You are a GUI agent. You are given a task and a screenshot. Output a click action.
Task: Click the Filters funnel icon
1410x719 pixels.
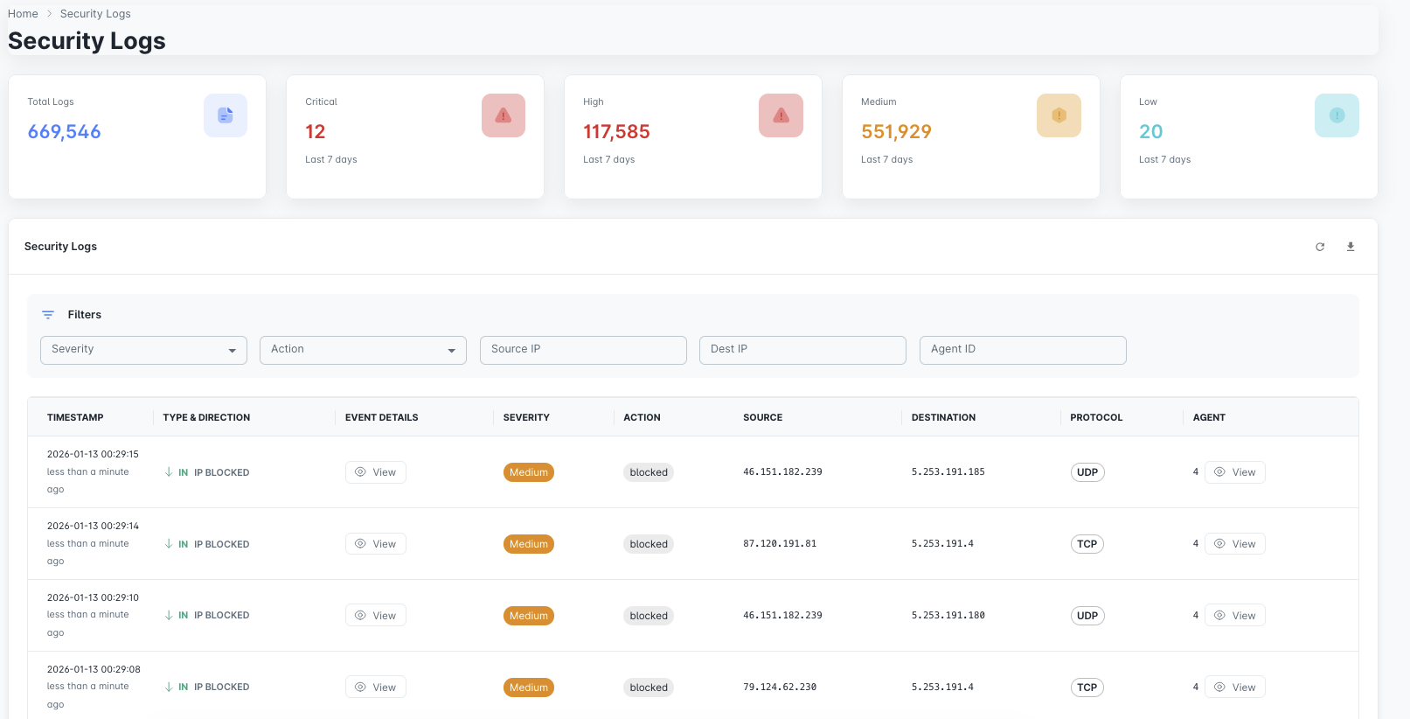(48, 315)
